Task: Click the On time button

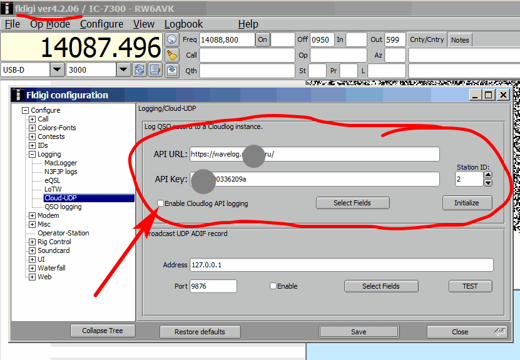Action: [x=263, y=39]
